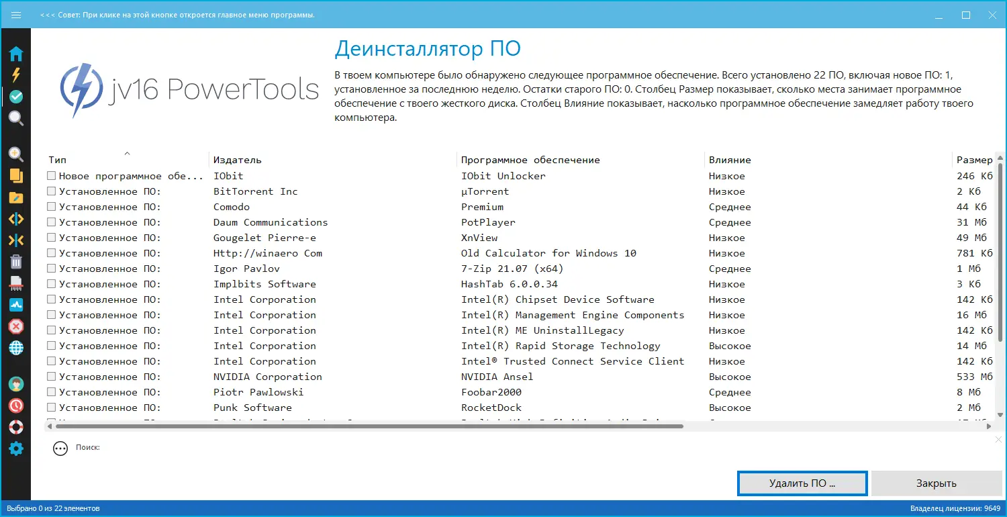Select Intel® Trusted Connect Service Client entry
The image size is (1007, 517).
click(x=573, y=361)
